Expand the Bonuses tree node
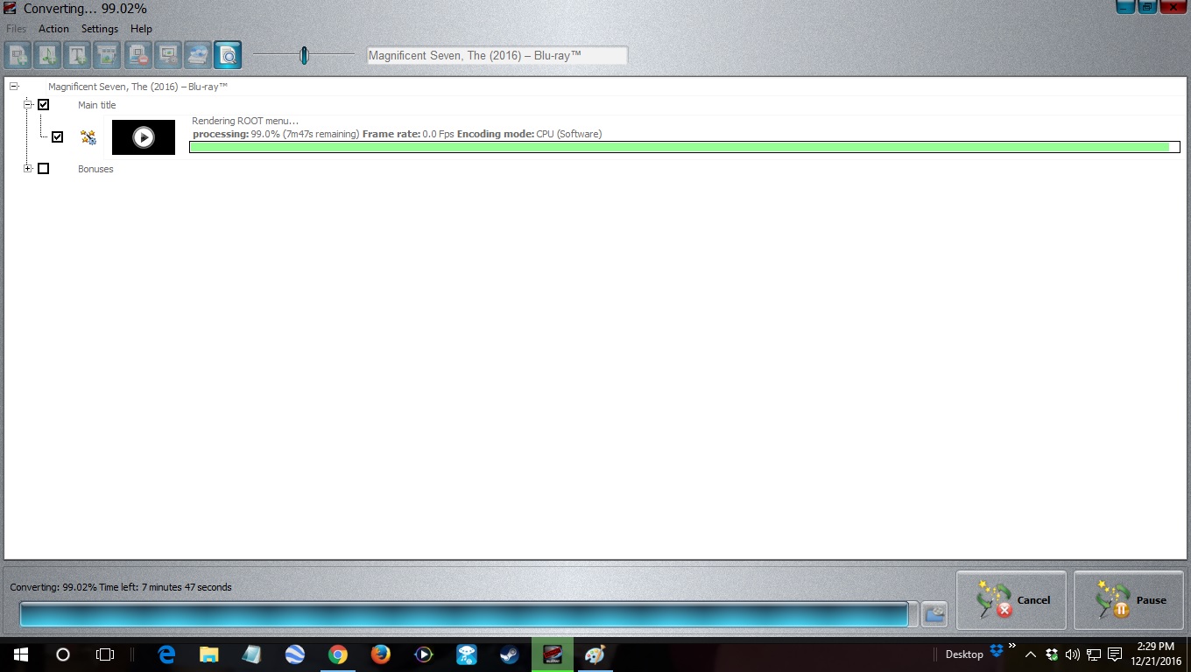Image resolution: width=1191 pixels, height=672 pixels. [x=28, y=169]
